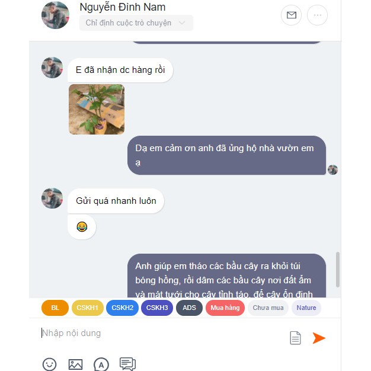Open the emoji smiley picker
The image size is (371, 371).
click(49, 364)
